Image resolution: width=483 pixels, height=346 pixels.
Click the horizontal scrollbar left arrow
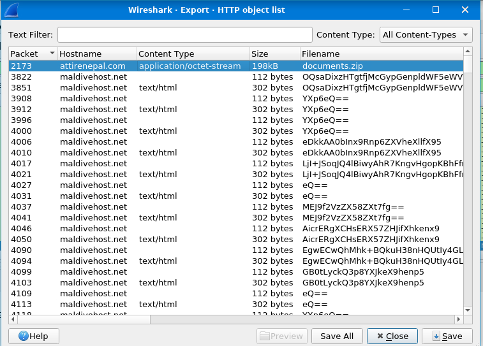tap(13, 319)
